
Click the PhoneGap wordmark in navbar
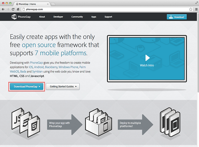24,17
